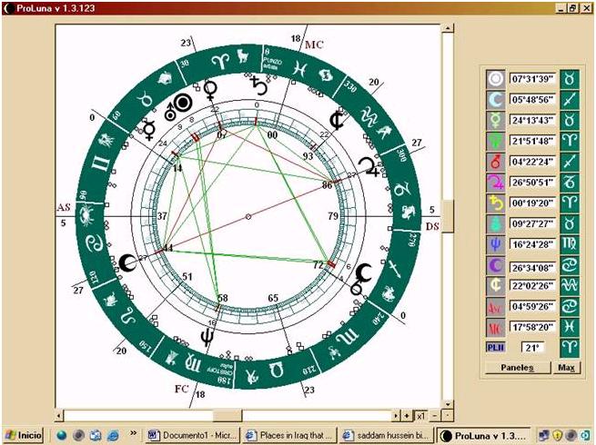Click the red Mars symbol icon
The width and height of the screenshot is (596, 445).
click(496, 162)
